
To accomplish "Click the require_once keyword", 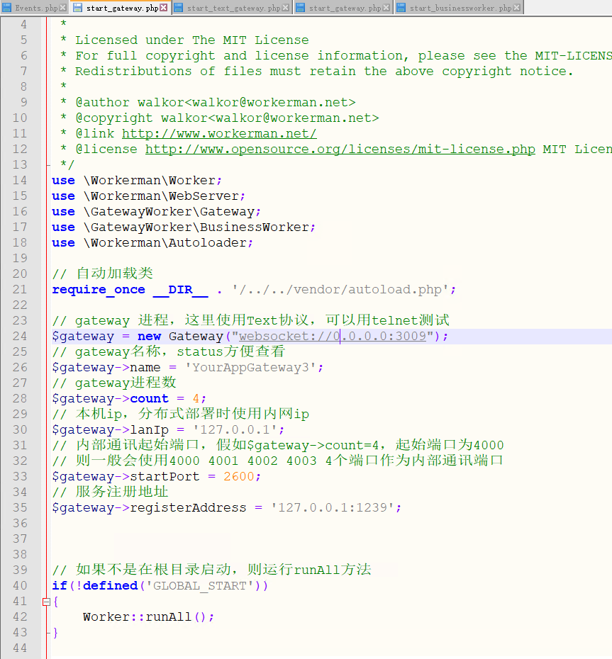I will pos(99,290).
